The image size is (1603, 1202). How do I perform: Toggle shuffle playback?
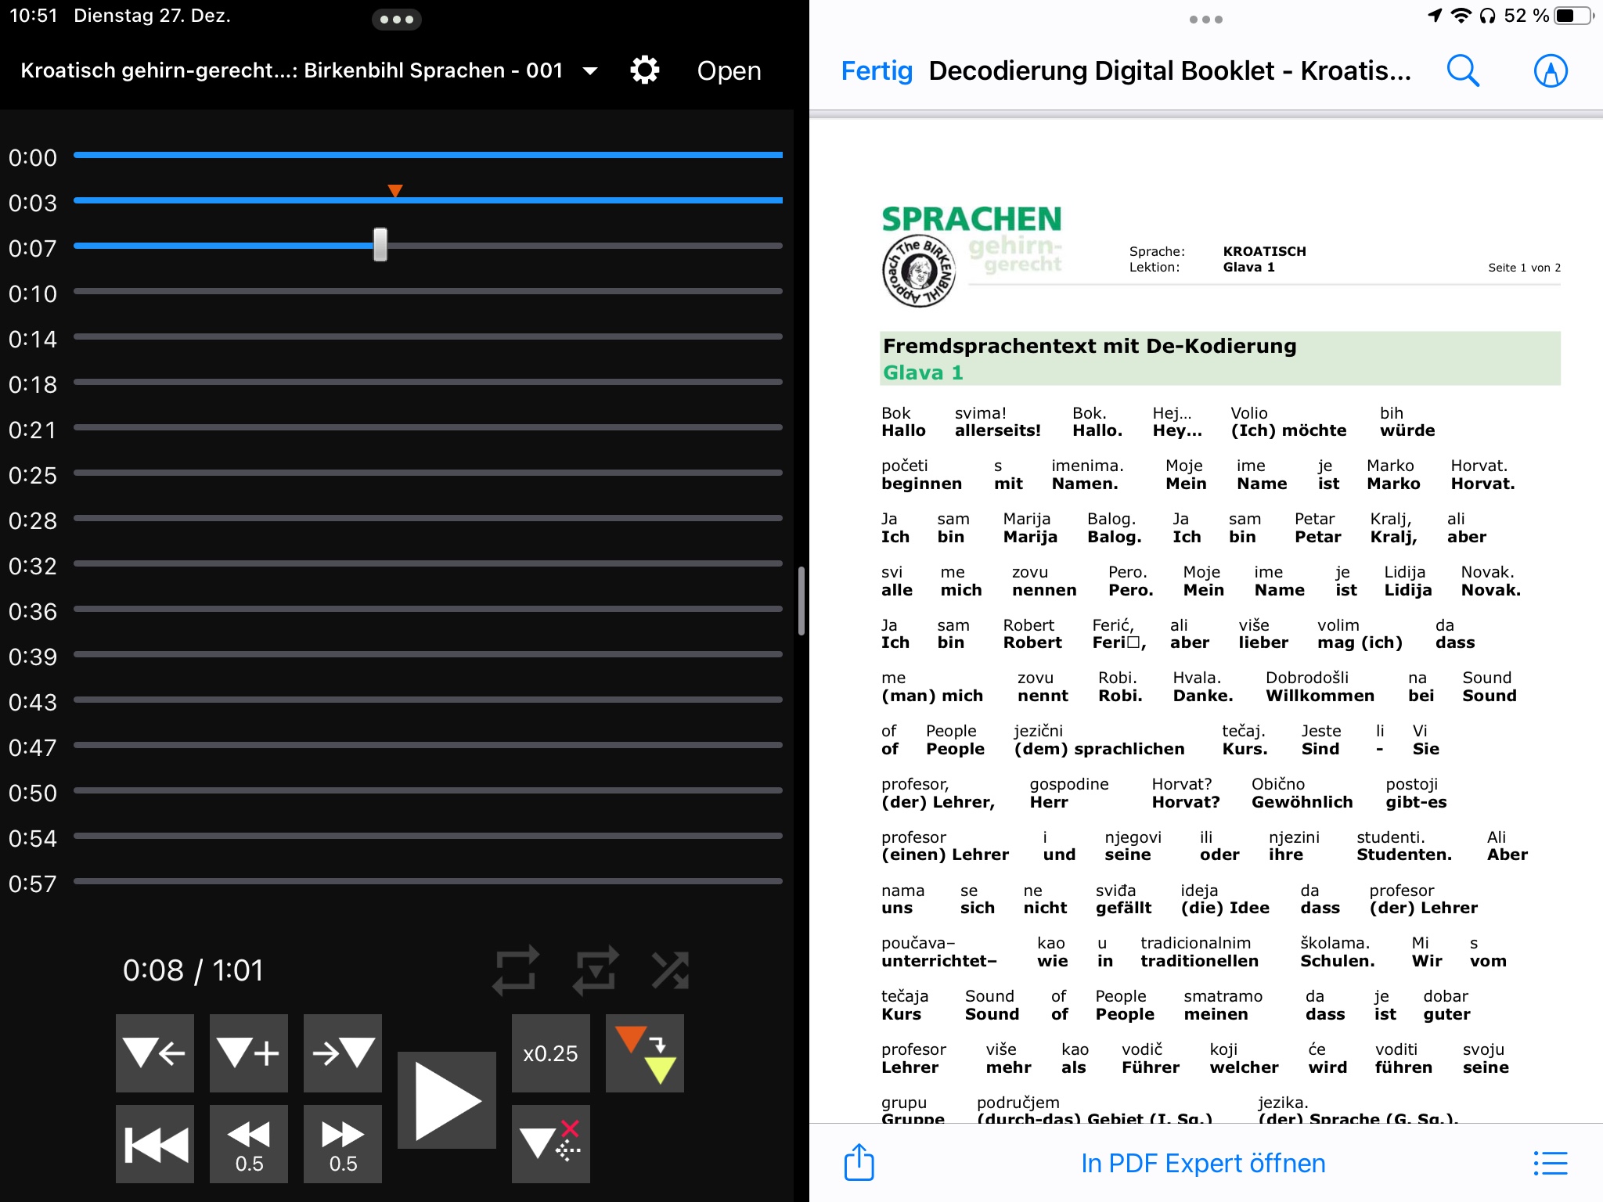[671, 970]
